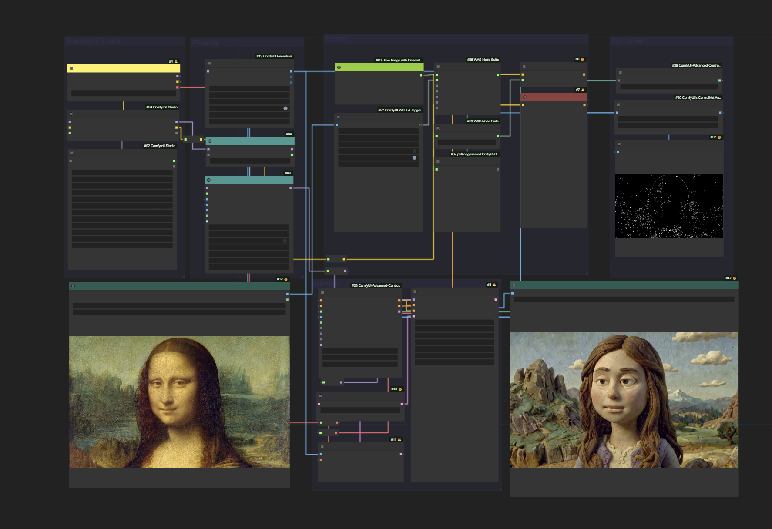This screenshot has width=772, height=529.
Task: Collapse teal node #98 via its dot
Action: click(209, 180)
